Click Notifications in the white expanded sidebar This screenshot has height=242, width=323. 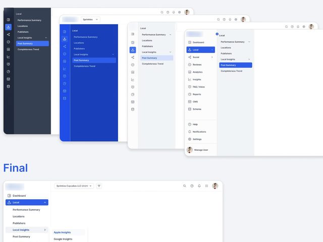[x=197, y=132]
